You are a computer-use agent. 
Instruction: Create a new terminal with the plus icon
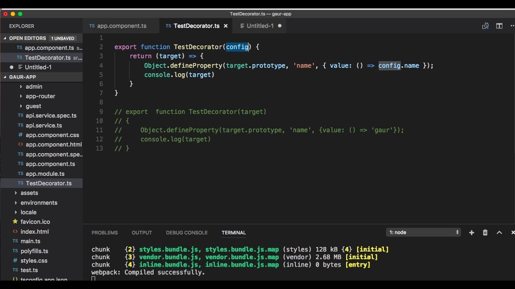472,232
